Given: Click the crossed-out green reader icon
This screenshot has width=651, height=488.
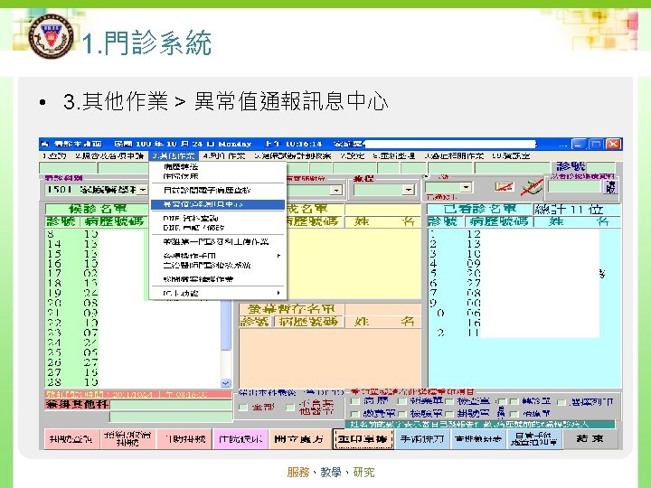Looking at the screenshot, I should (x=532, y=188).
